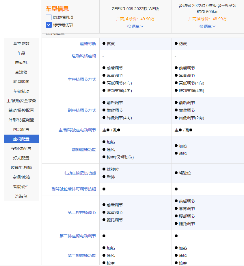Click 副驾驶位后排可调节按钮 parameter link

tap(74, 189)
